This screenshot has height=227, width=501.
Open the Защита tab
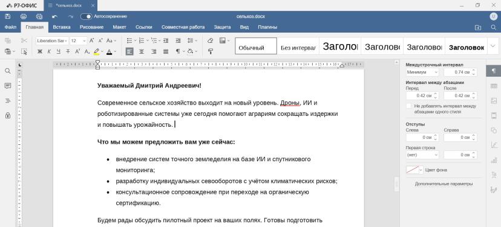[x=223, y=27]
